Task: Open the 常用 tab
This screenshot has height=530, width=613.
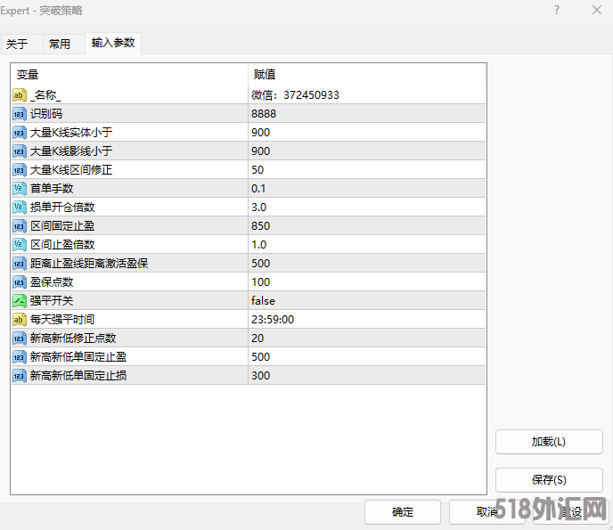Action: (60, 44)
